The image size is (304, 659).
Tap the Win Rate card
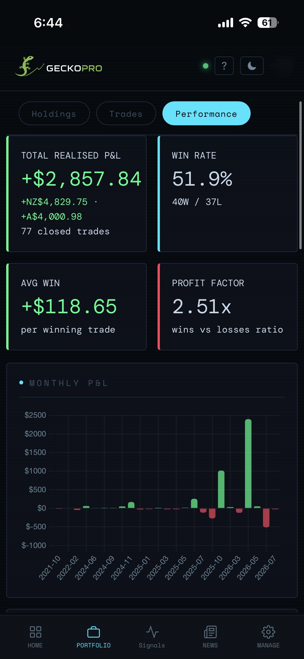coord(228,194)
